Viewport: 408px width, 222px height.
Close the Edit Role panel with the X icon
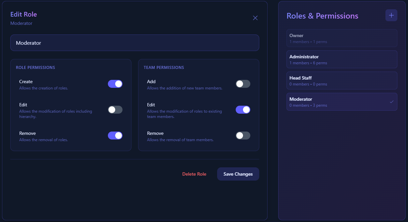255,18
